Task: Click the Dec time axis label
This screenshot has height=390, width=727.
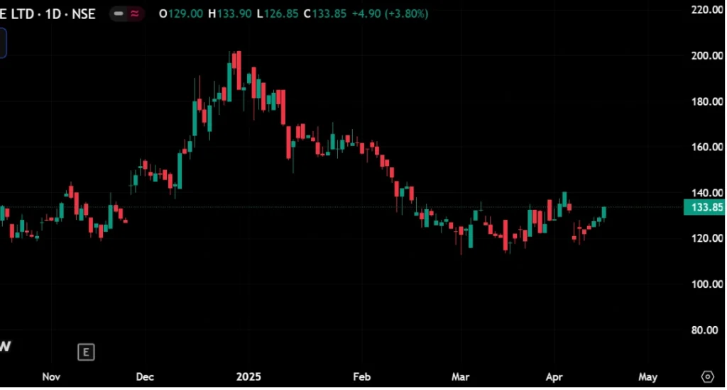Action: pos(145,377)
